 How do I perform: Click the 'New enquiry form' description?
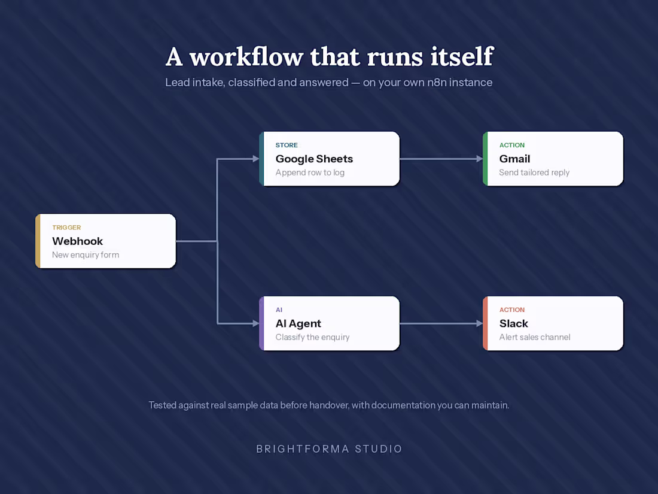(86, 254)
